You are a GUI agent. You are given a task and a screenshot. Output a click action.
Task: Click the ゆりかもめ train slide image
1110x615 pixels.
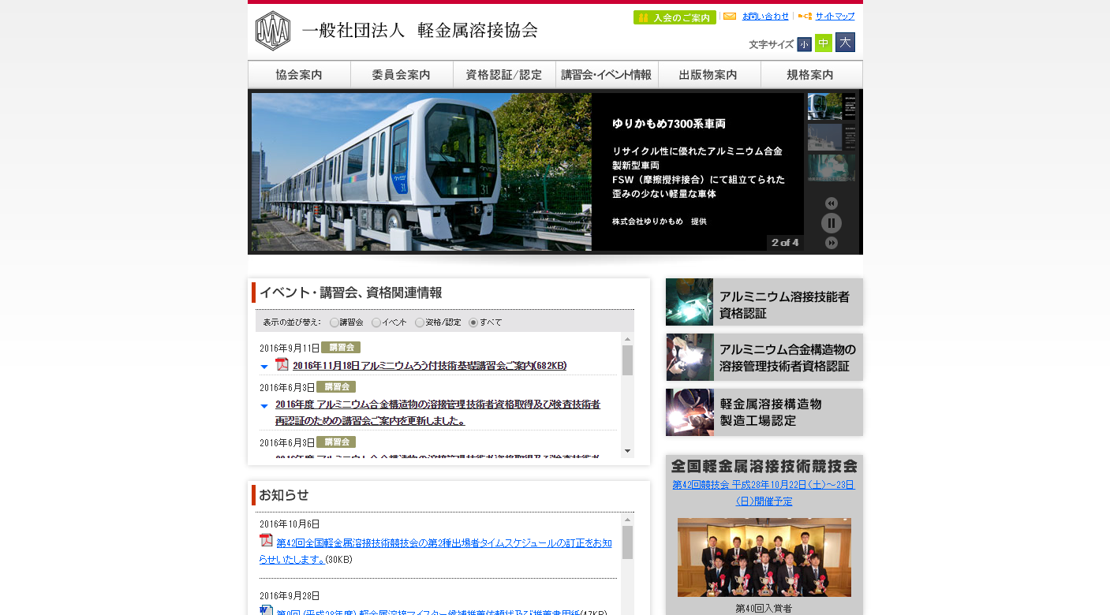pos(421,172)
